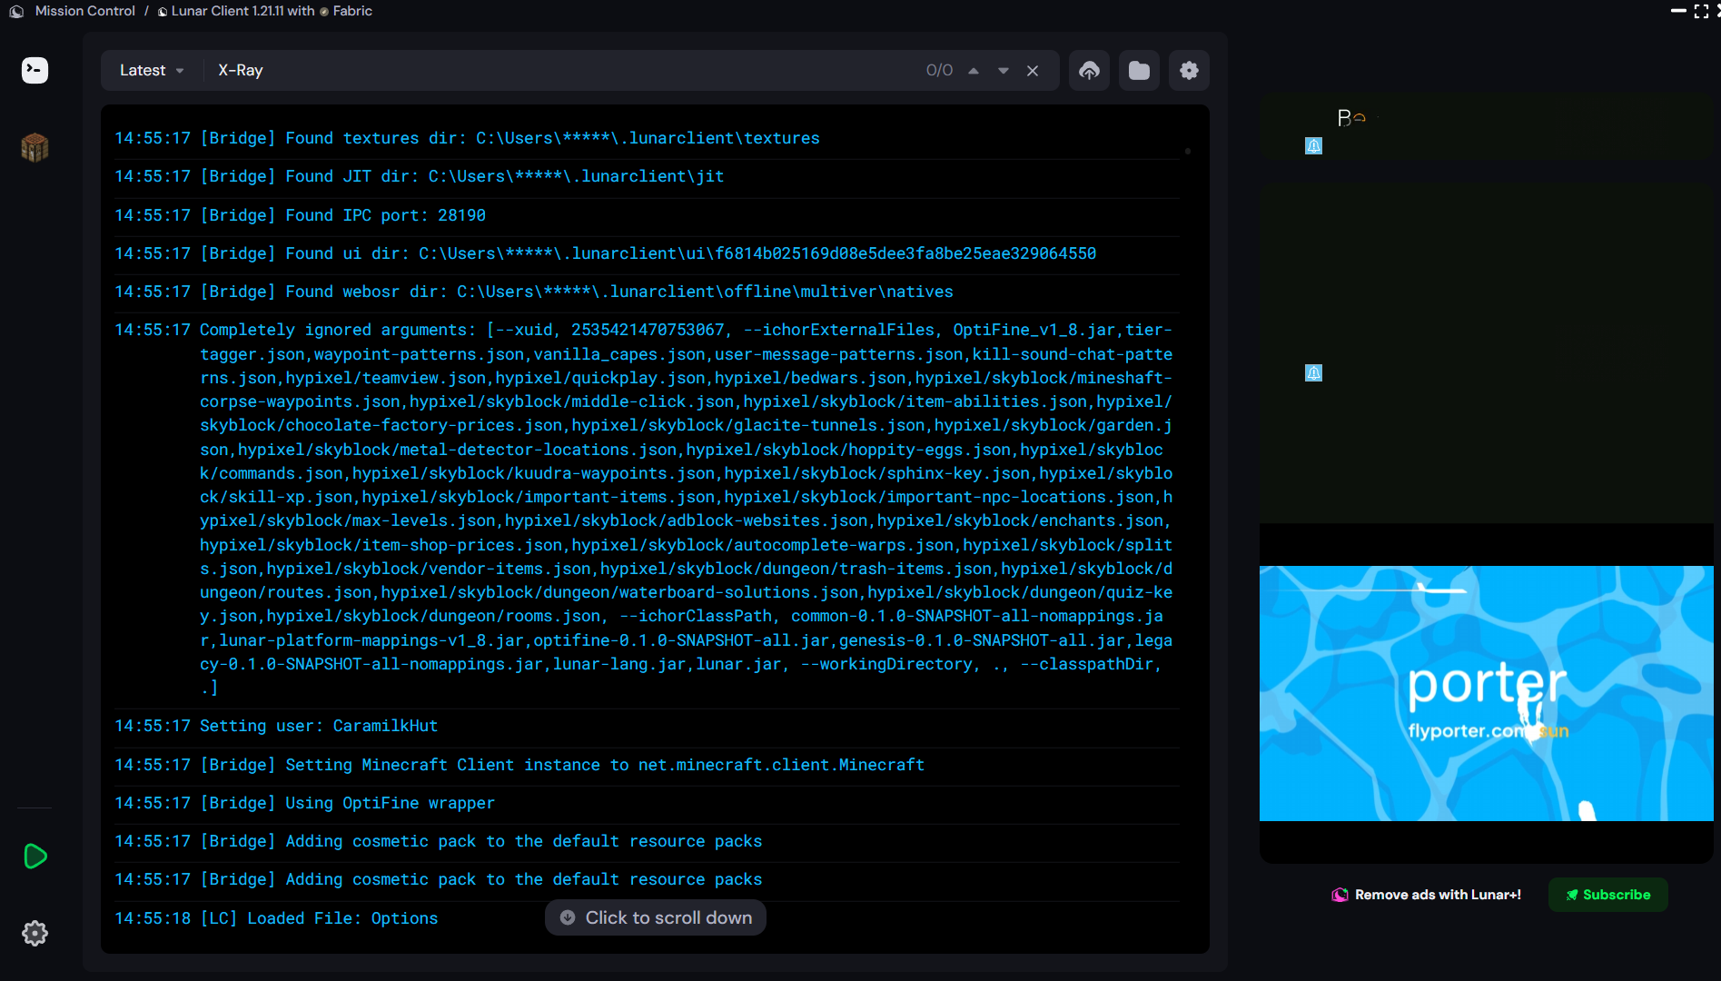
Task: Select the Lunar Client 1.21.11 breadcrumb
Action: click(242, 11)
